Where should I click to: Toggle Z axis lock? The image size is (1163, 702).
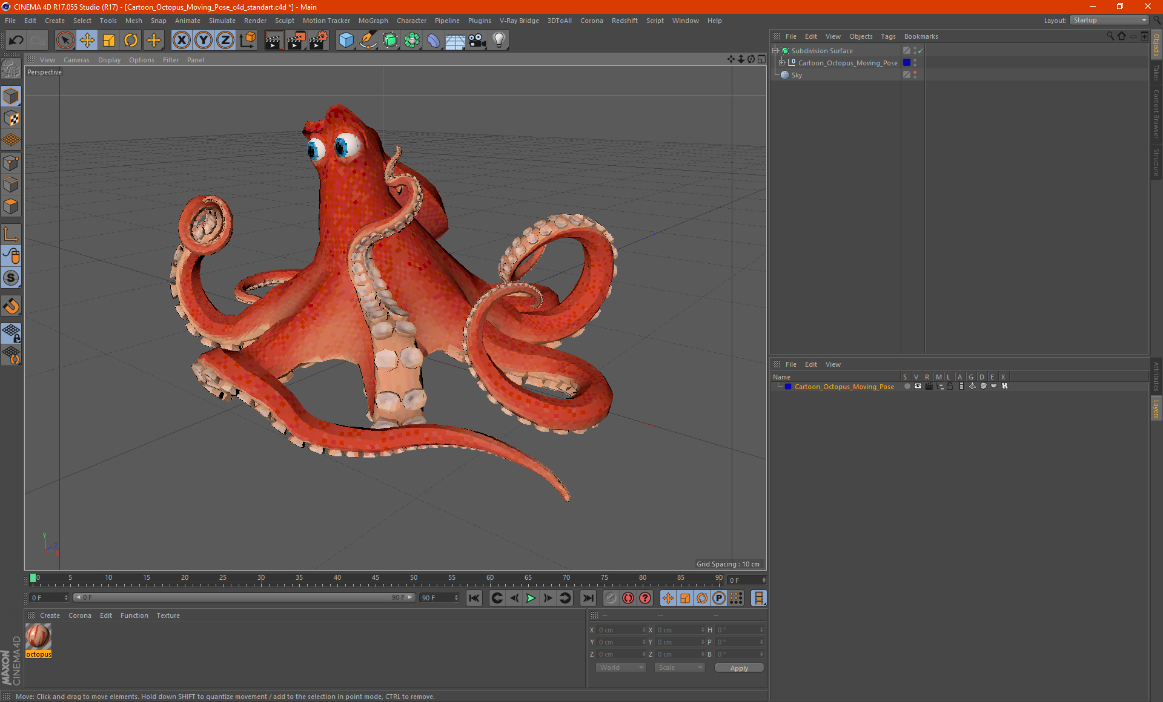(225, 41)
